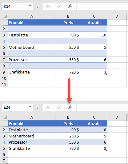Click the formula bar input of the E24 sheet
This screenshot has height=164, width=128.
point(102,107)
